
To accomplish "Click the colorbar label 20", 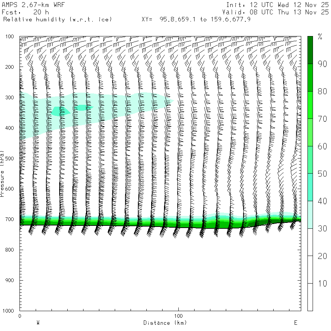I will click(x=322, y=256).
